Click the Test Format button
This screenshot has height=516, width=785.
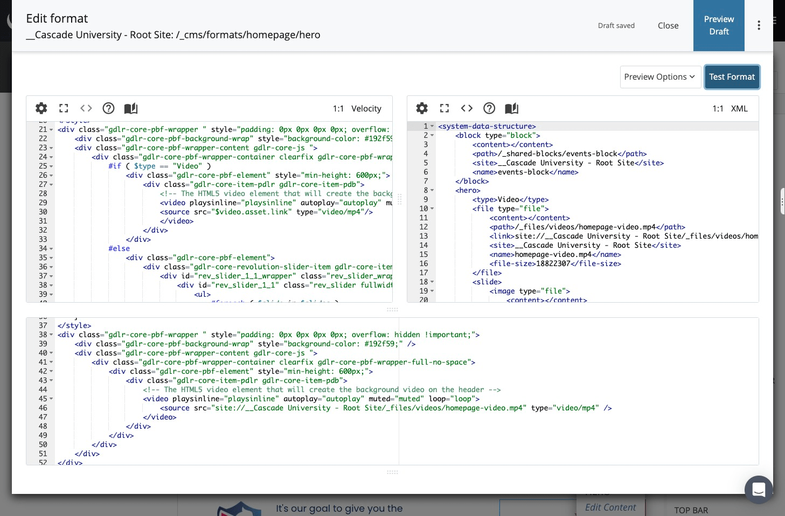732,76
